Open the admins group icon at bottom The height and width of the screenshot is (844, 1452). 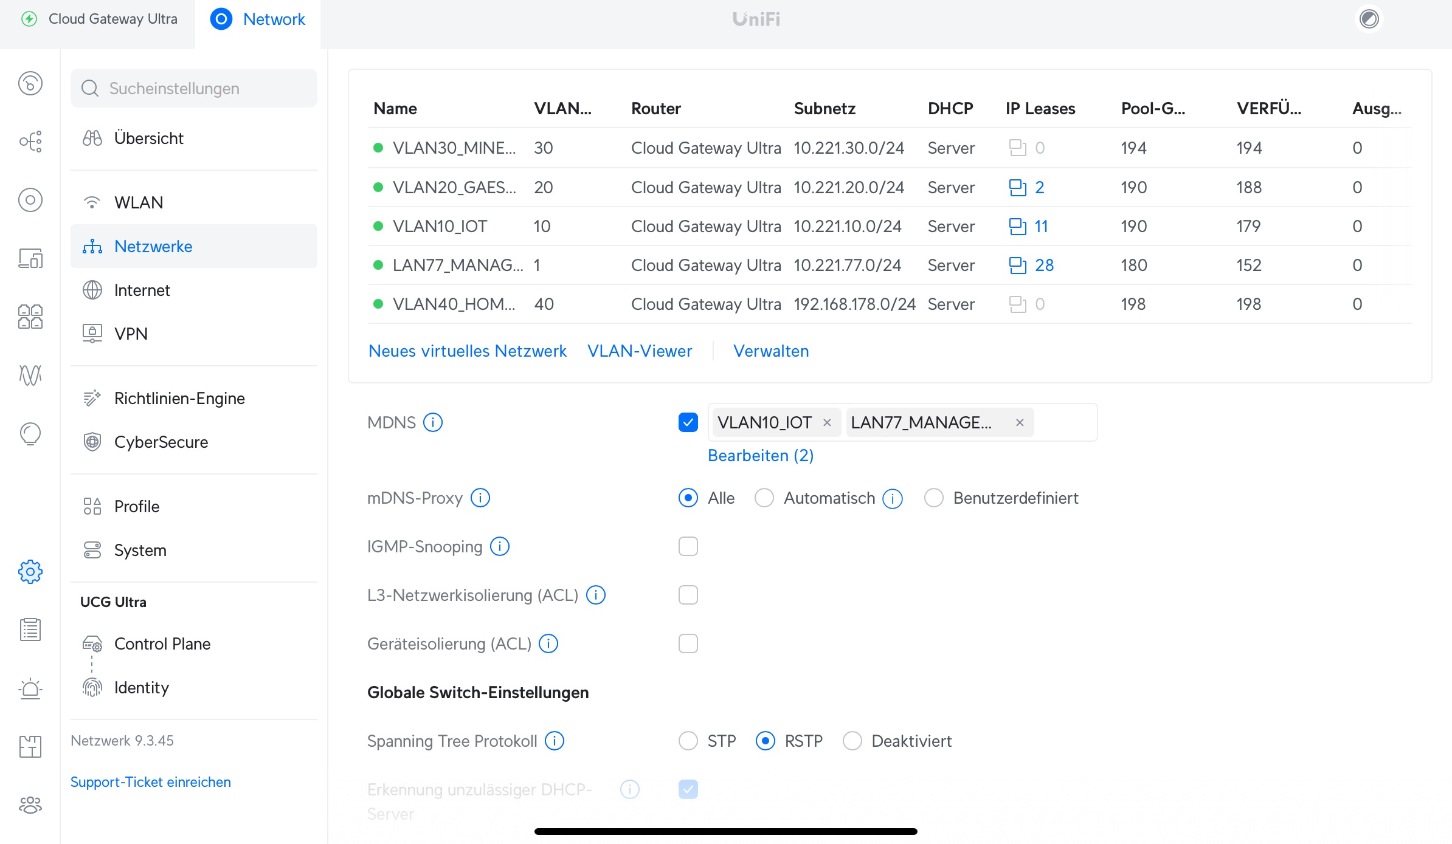(x=30, y=805)
